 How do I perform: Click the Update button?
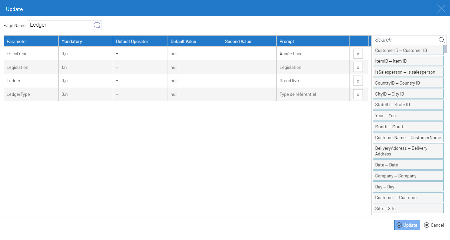[407, 225]
